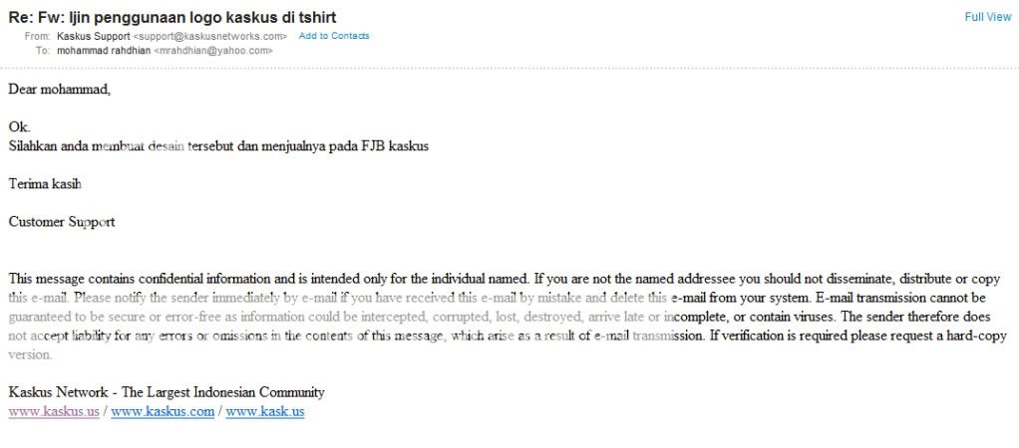Click the sentence starting with Silahkan anda

(218, 146)
